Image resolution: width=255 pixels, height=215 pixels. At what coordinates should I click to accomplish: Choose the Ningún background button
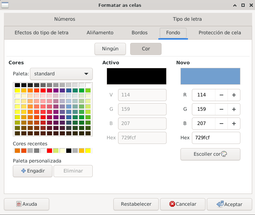point(110,49)
